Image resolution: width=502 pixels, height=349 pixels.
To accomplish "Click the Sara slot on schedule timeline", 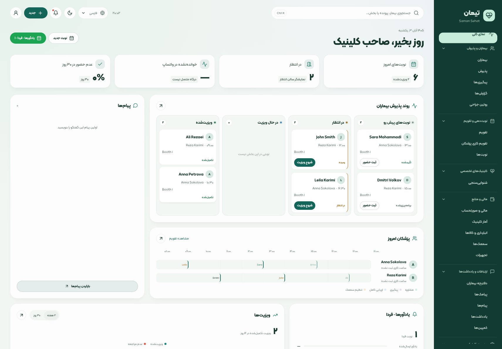I will (x=260, y=265).
